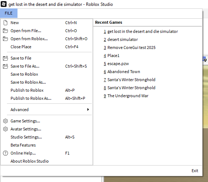
Task: Click the New document icon
Action: click(x=5, y=23)
